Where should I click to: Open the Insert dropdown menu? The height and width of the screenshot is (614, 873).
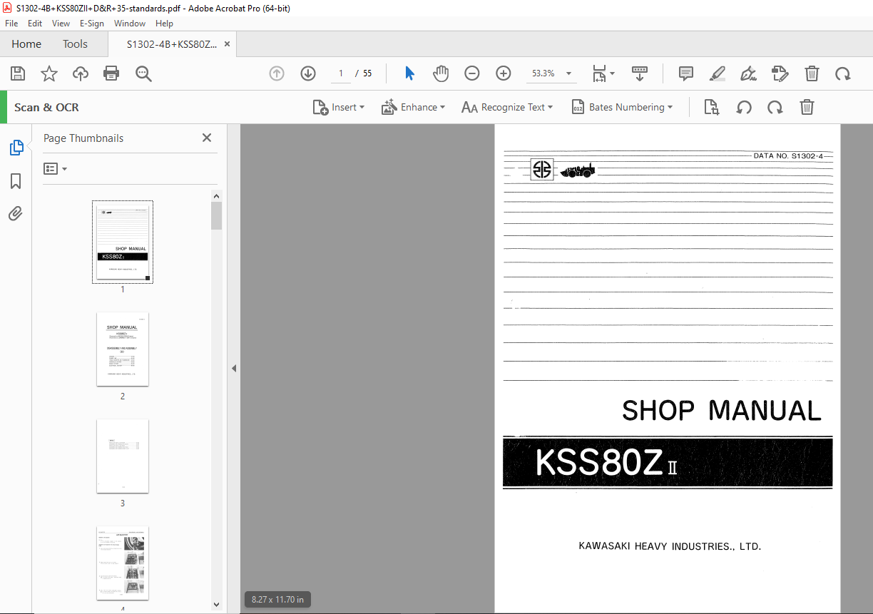tap(339, 107)
